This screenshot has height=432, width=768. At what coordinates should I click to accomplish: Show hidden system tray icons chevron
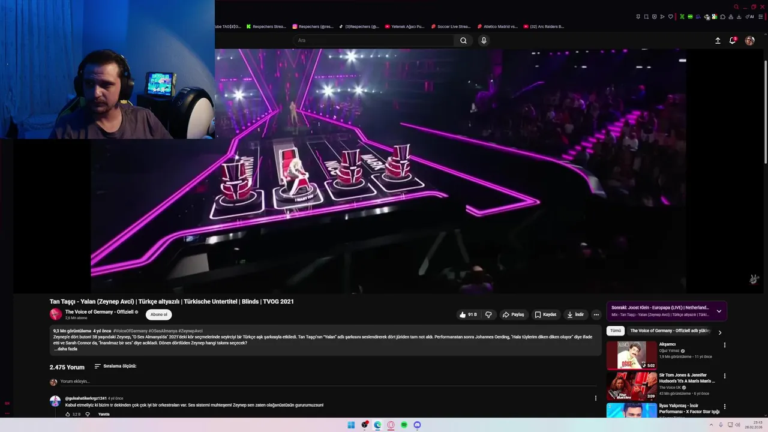(711, 425)
